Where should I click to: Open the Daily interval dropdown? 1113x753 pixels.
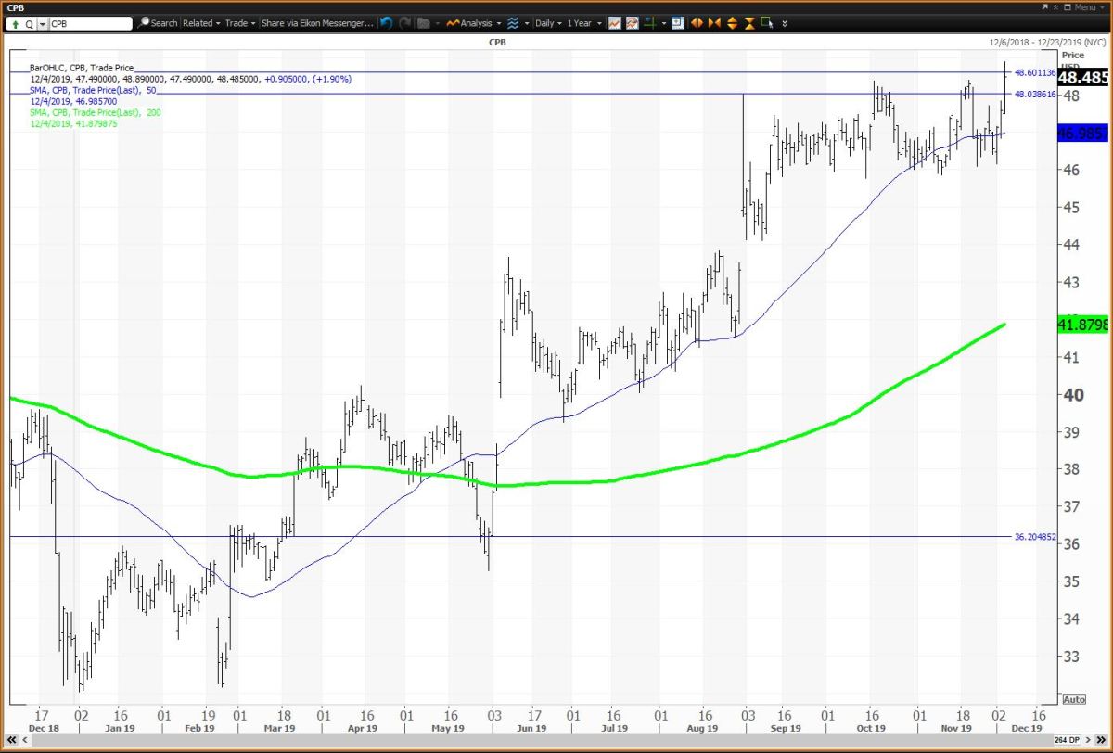point(545,23)
